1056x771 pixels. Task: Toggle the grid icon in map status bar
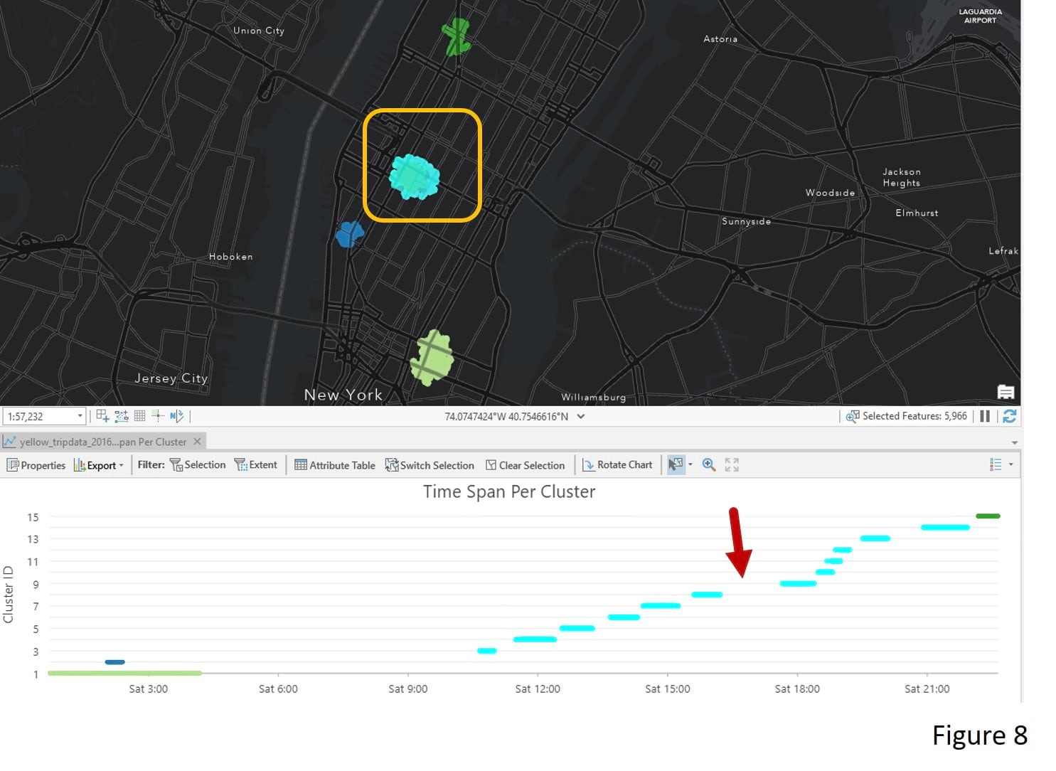pos(139,416)
